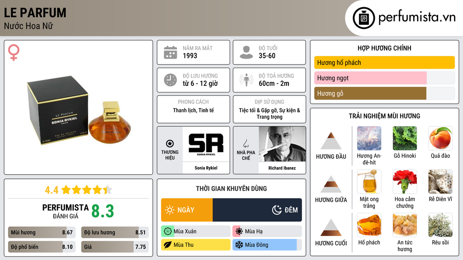Click the sillage person icon beside Độ toả hương
The width and height of the screenshot is (463, 260).
pyautogui.click(x=246, y=80)
